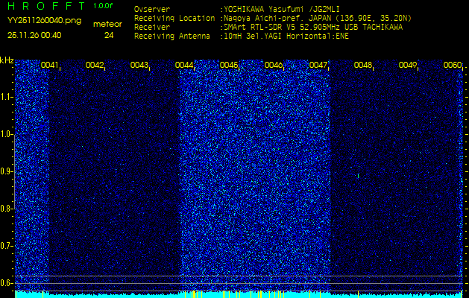This screenshot has height=298, width=469.
Task: Click time marker 0044
Action: pyautogui.click(x=184, y=65)
